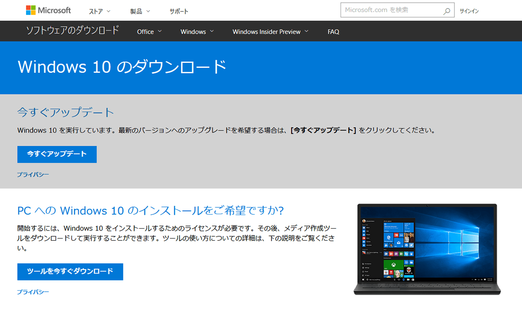Open the first プライバシー link

click(x=32, y=174)
